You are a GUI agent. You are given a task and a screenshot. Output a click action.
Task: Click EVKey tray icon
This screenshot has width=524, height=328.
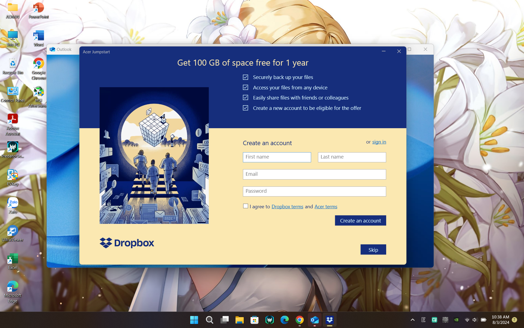point(424,320)
